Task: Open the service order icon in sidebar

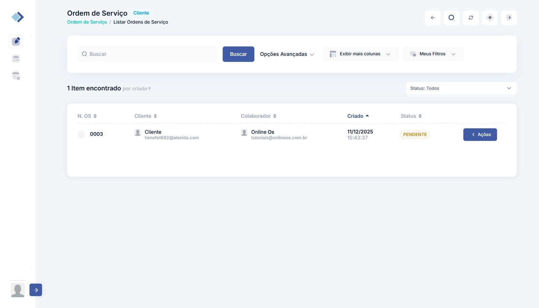Action: pos(16,41)
